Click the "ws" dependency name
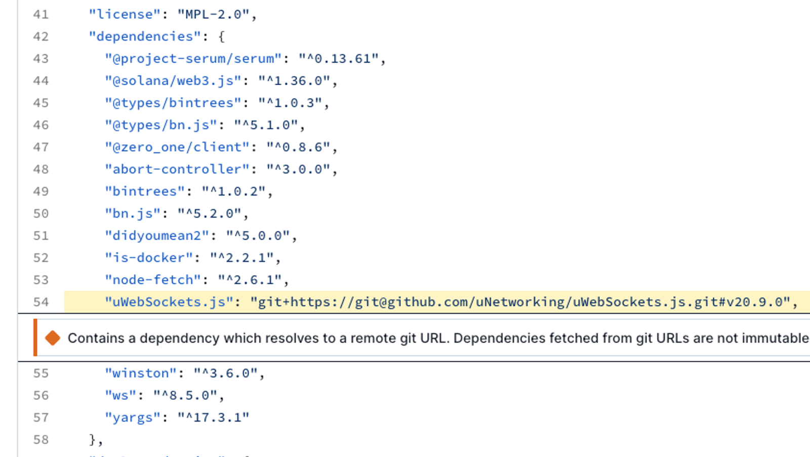 (120, 395)
